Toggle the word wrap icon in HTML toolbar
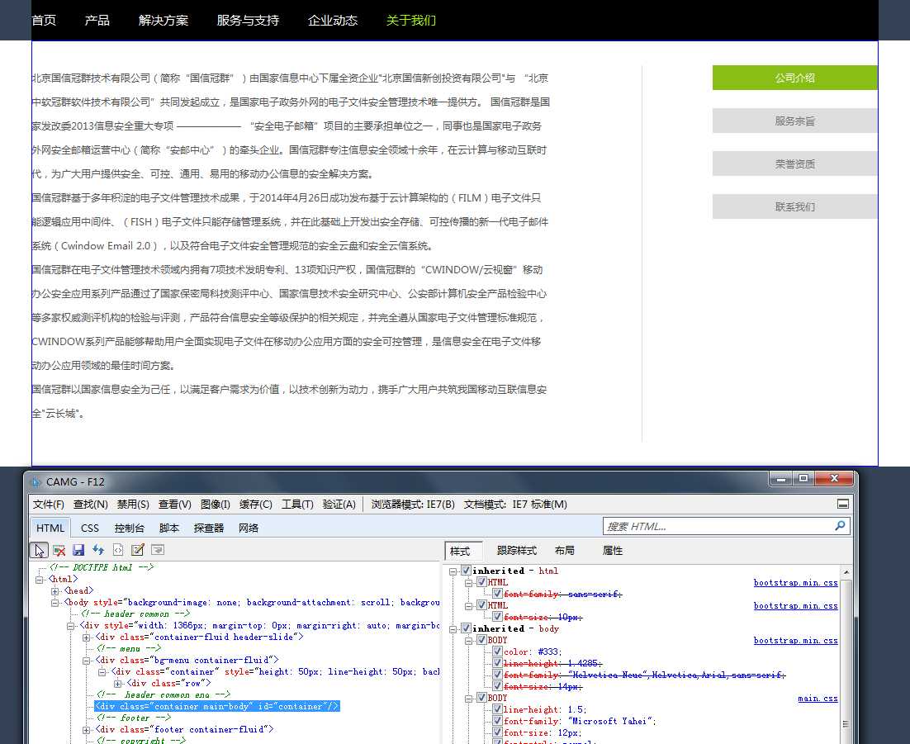The image size is (910, 744). pos(157,550)
